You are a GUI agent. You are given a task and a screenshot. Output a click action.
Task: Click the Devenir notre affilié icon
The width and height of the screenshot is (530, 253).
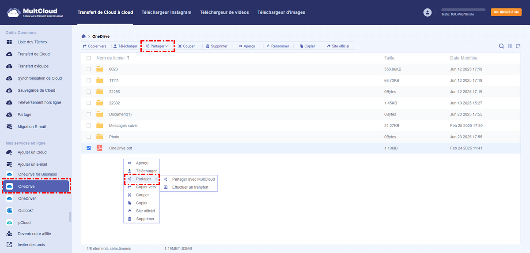click(x=9, y=234)
